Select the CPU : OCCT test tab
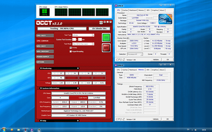Viewport: 212px width, 132px height. [45, 36]
